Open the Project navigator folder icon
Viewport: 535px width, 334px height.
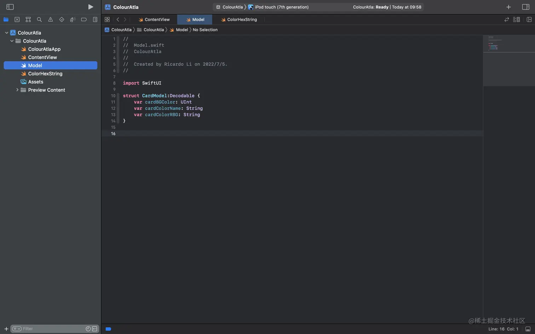pyautogui.click(x=6, y=19)
